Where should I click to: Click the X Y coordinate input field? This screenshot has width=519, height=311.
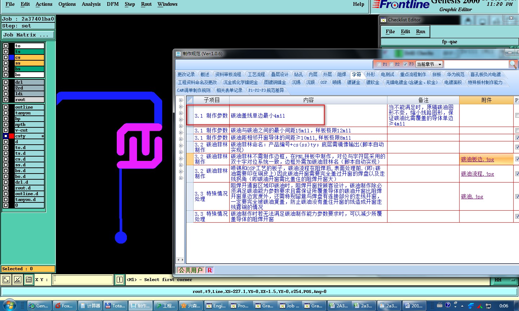click(83, 280)
